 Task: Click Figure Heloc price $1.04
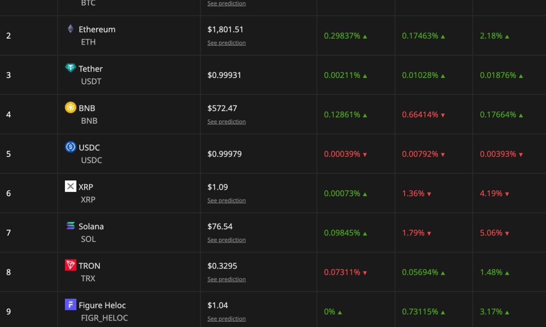tap(218, 305)
